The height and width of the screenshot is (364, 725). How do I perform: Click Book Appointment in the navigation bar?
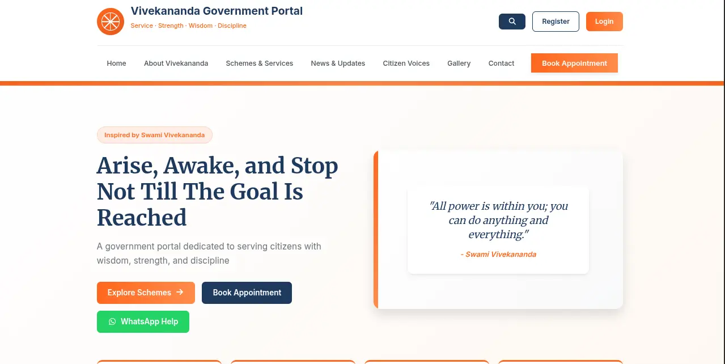(574, 63)
